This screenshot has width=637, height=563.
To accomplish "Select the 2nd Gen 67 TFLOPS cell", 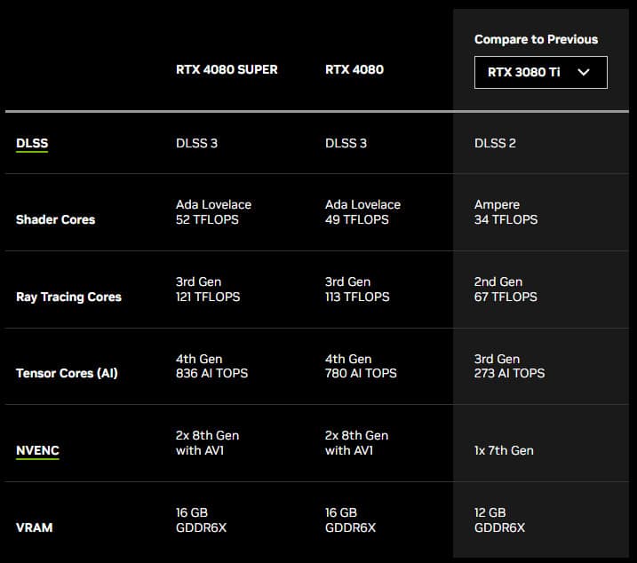I will [506, 289].
